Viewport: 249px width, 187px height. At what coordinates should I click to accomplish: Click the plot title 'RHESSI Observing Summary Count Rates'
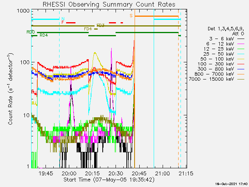click(x=109, y=4)
